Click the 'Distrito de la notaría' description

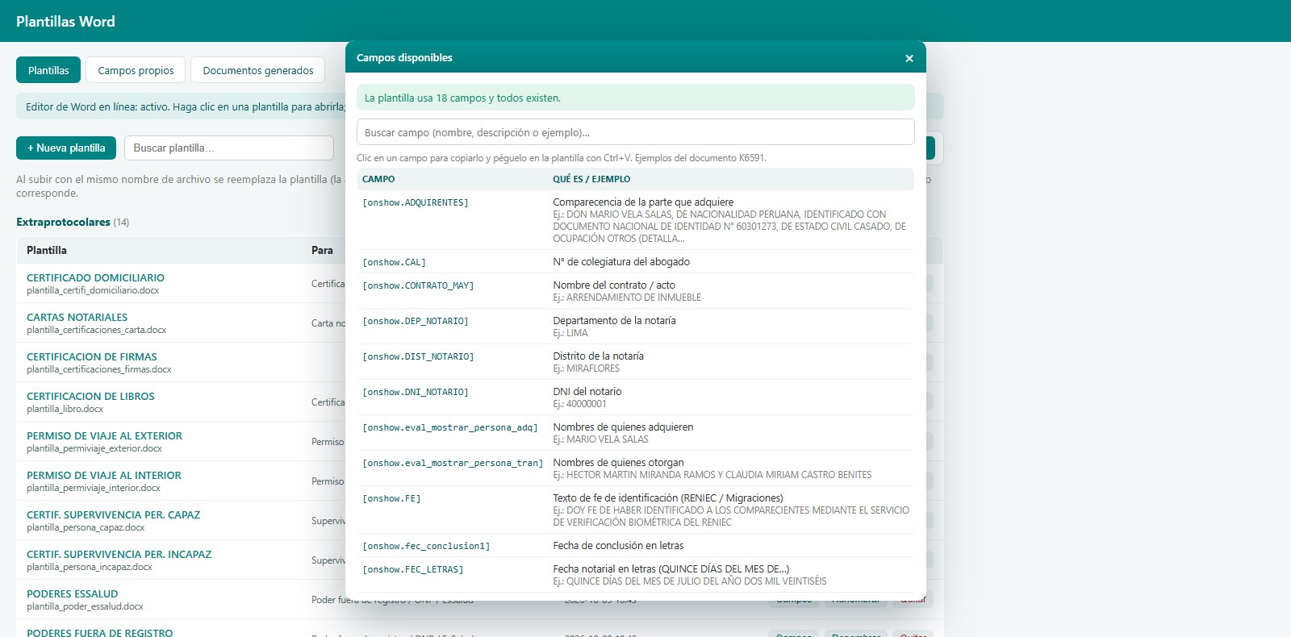pyautogui.click(x=598, y=356)
